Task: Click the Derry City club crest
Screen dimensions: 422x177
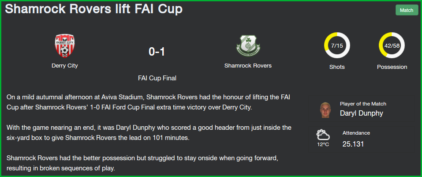Action: click(64, 46)
